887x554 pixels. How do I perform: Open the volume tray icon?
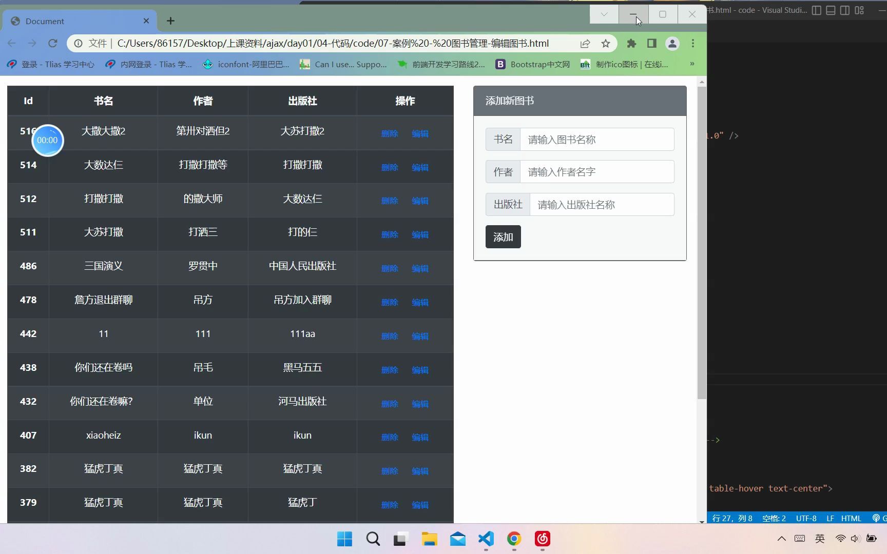pyautogui.click(x=855, y=539)
